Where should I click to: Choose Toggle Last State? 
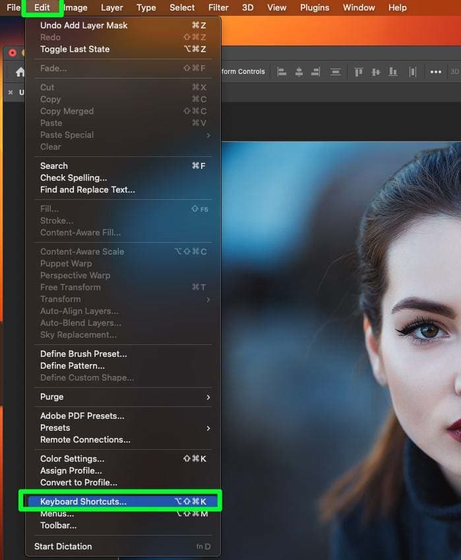(123, 49)
